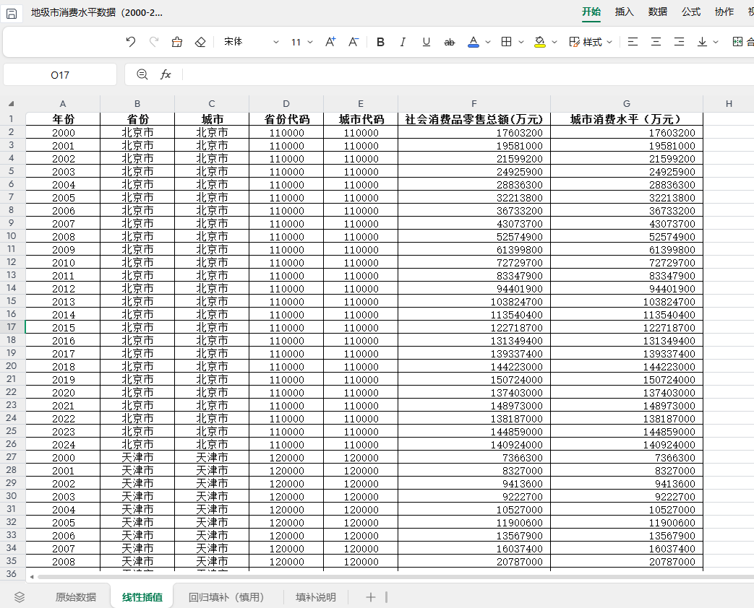Open the sheet list layers icon

[x=20, y=597]
